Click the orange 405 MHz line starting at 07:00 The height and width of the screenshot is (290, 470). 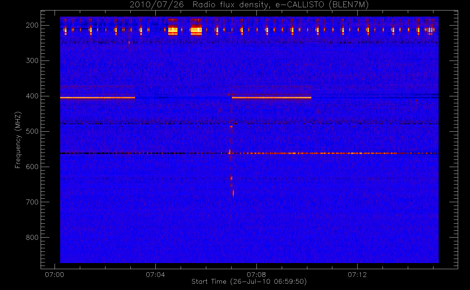coord(98,98)
